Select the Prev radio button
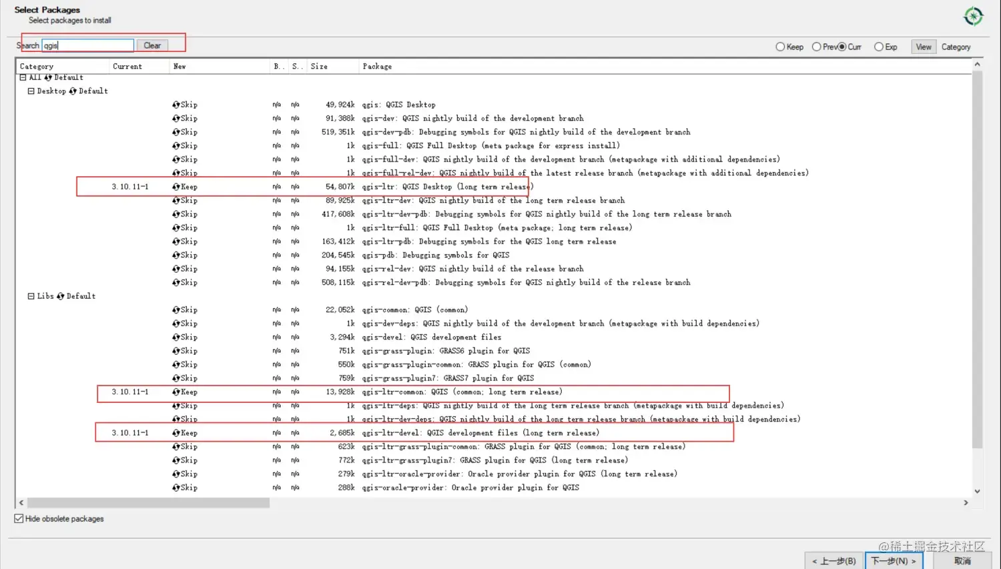The image size is (1001, 569). (x=816, y=47)
